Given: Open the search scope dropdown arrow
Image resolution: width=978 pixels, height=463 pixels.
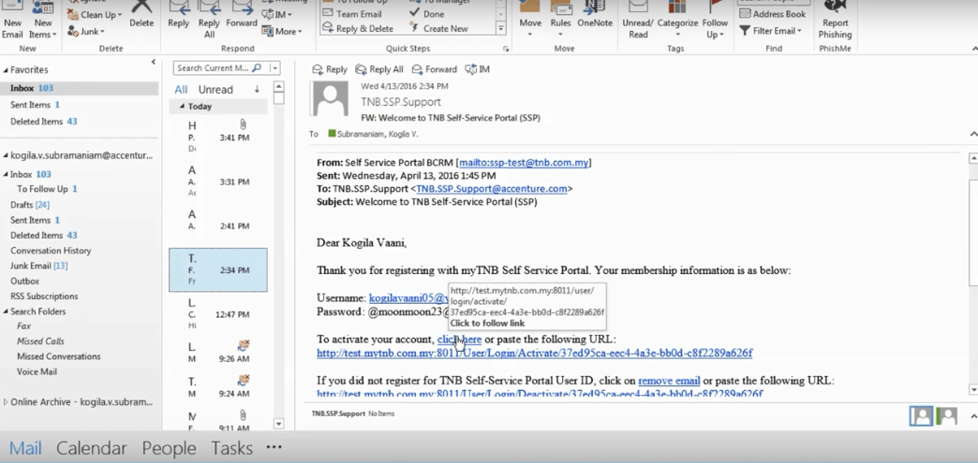Looking at the screenshot, I should (274, 68).
